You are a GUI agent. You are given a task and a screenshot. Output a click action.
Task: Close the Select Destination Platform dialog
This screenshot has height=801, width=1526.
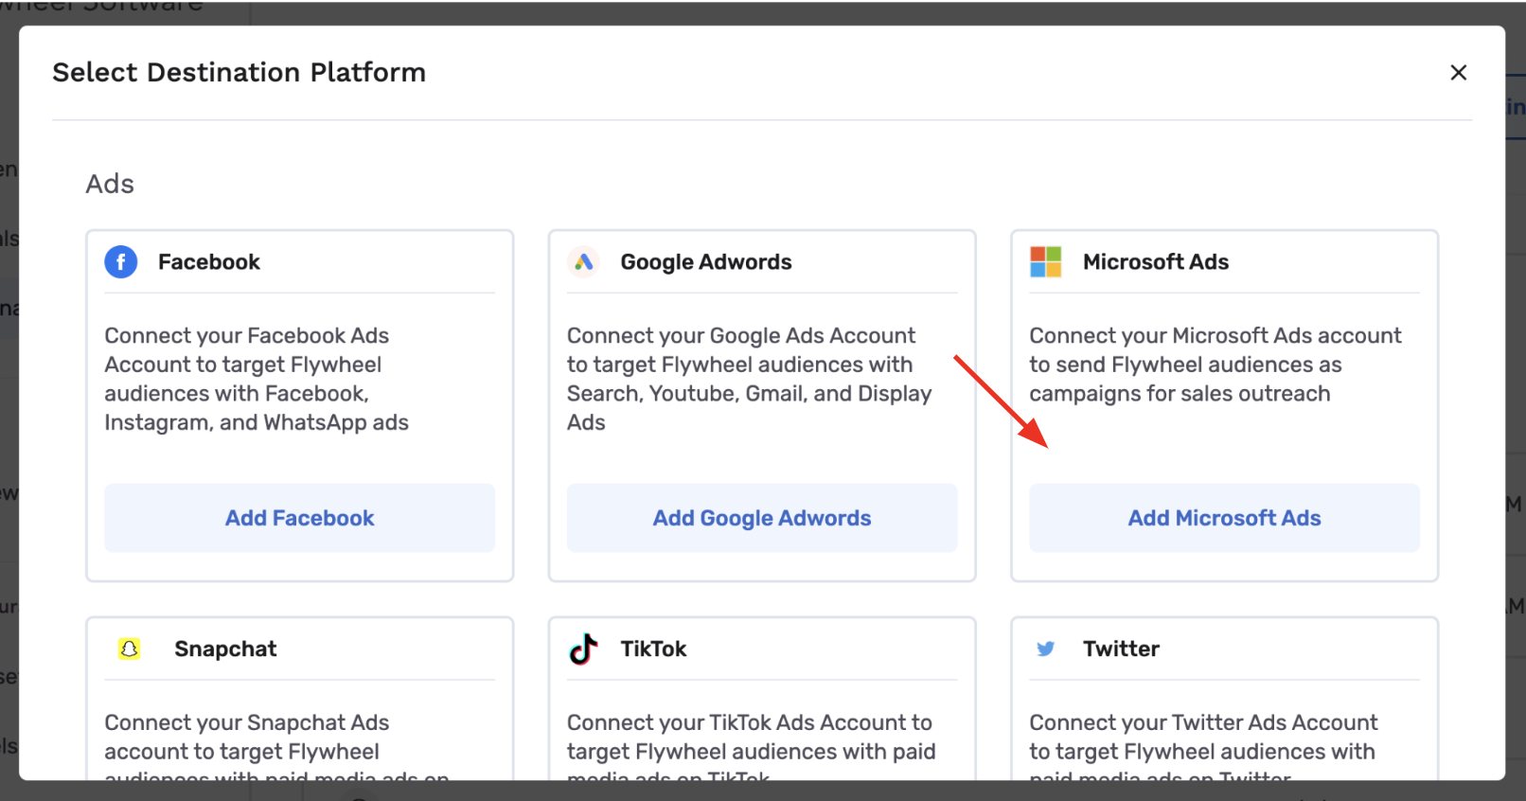tap(1458, 72)
